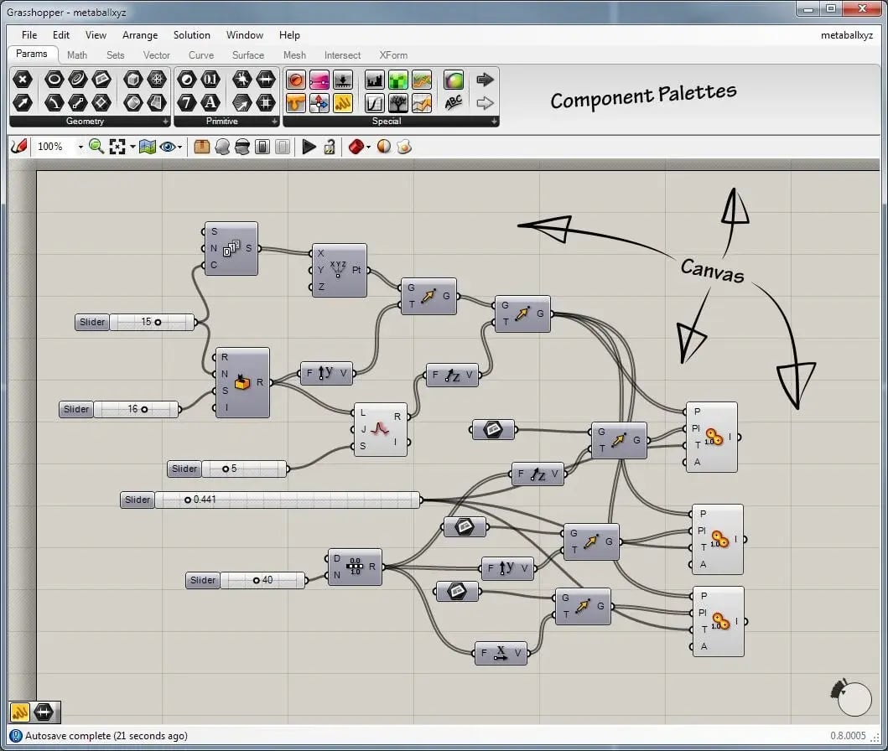Click the green creeper-style component in Special palette
This screenshot has width=888, height=751.
[x=397, y=80]
